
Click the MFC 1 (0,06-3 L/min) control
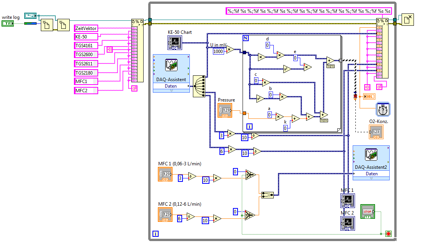click(x=165, y=174)
